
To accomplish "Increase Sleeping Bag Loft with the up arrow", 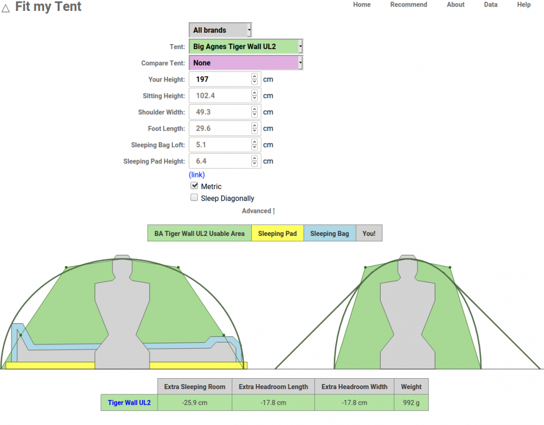I will pos(254,142).
